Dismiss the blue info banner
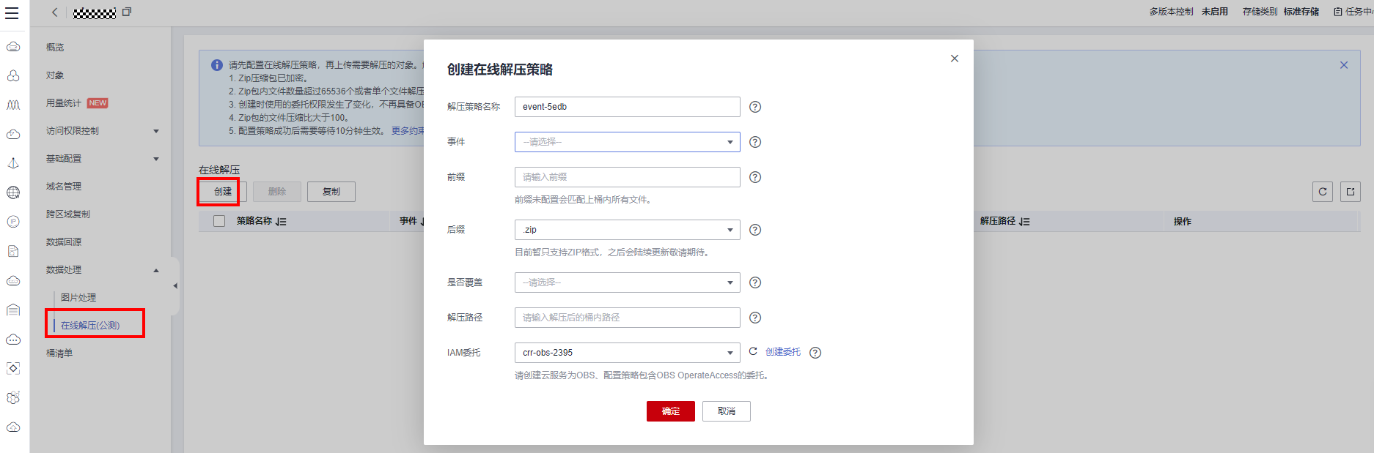This screenshot has width=1374, height=453. tap(1344, 65)
